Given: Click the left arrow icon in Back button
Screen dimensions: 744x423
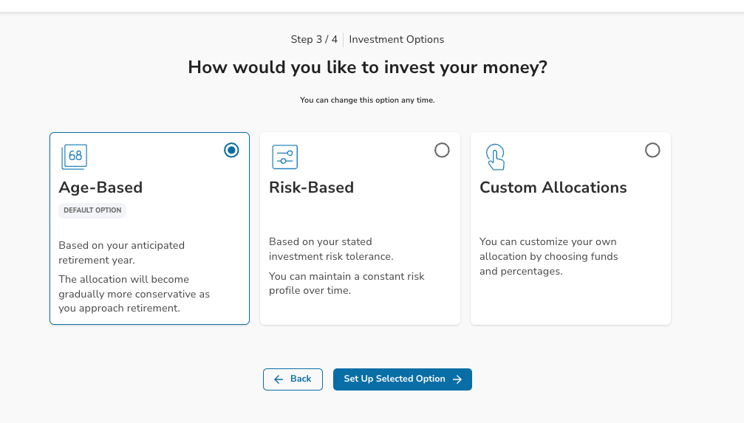Looking at the screenshot, I should [x=279, y=379].
